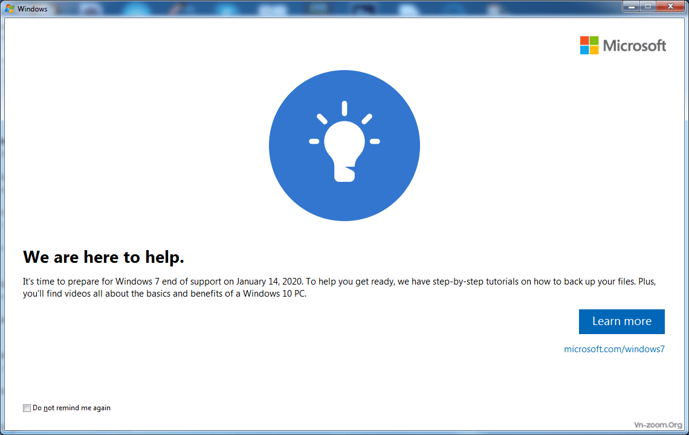Click the Learn more button
The image size is (689, 435).
621,321
